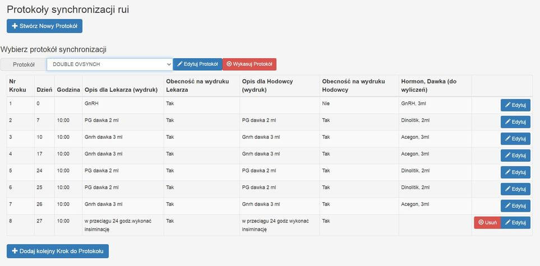The width and height of the screenshot is (540, 266).
Task: Click Edytuj for step 7, day 26
Action: pos(515,206)
